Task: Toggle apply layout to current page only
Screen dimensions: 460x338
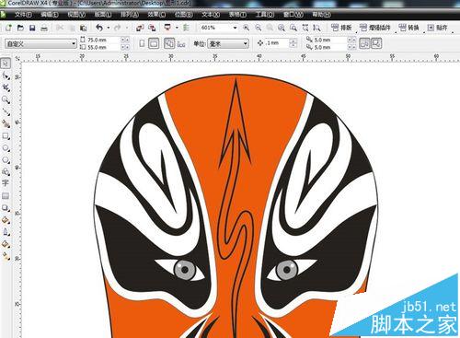Action: point(181,44)
